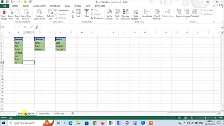The height and width of the screenshot is (126, 224).
Task: Open the Name Box dropdown arrow
Action: tap(15, 27)
